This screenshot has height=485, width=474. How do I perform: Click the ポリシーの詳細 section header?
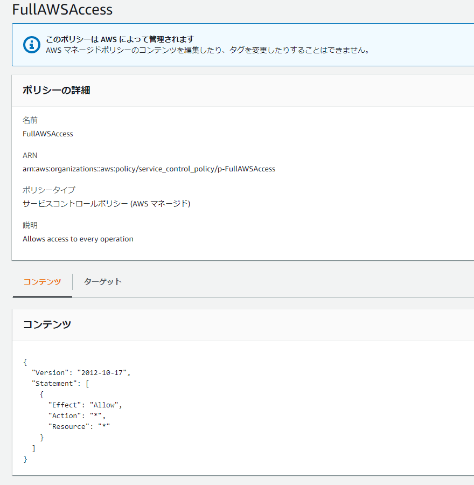(56, 91)
